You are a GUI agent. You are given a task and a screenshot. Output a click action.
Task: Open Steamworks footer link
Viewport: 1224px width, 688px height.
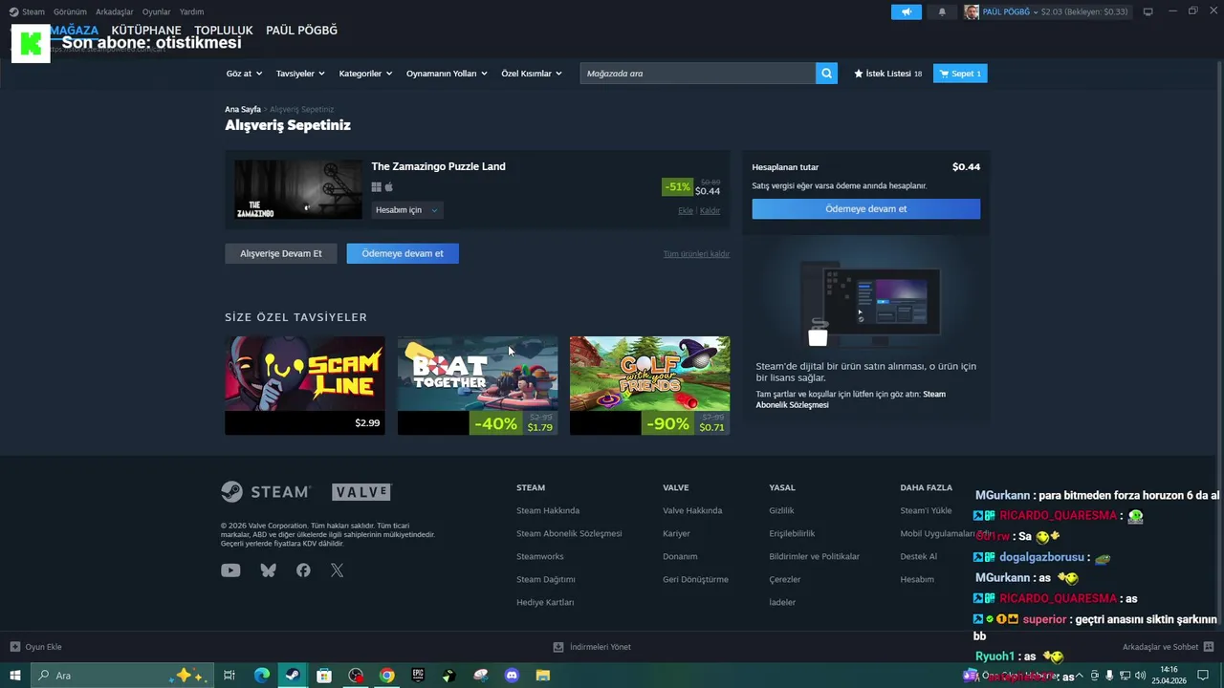pyautogui.click(x=540, y=556)
